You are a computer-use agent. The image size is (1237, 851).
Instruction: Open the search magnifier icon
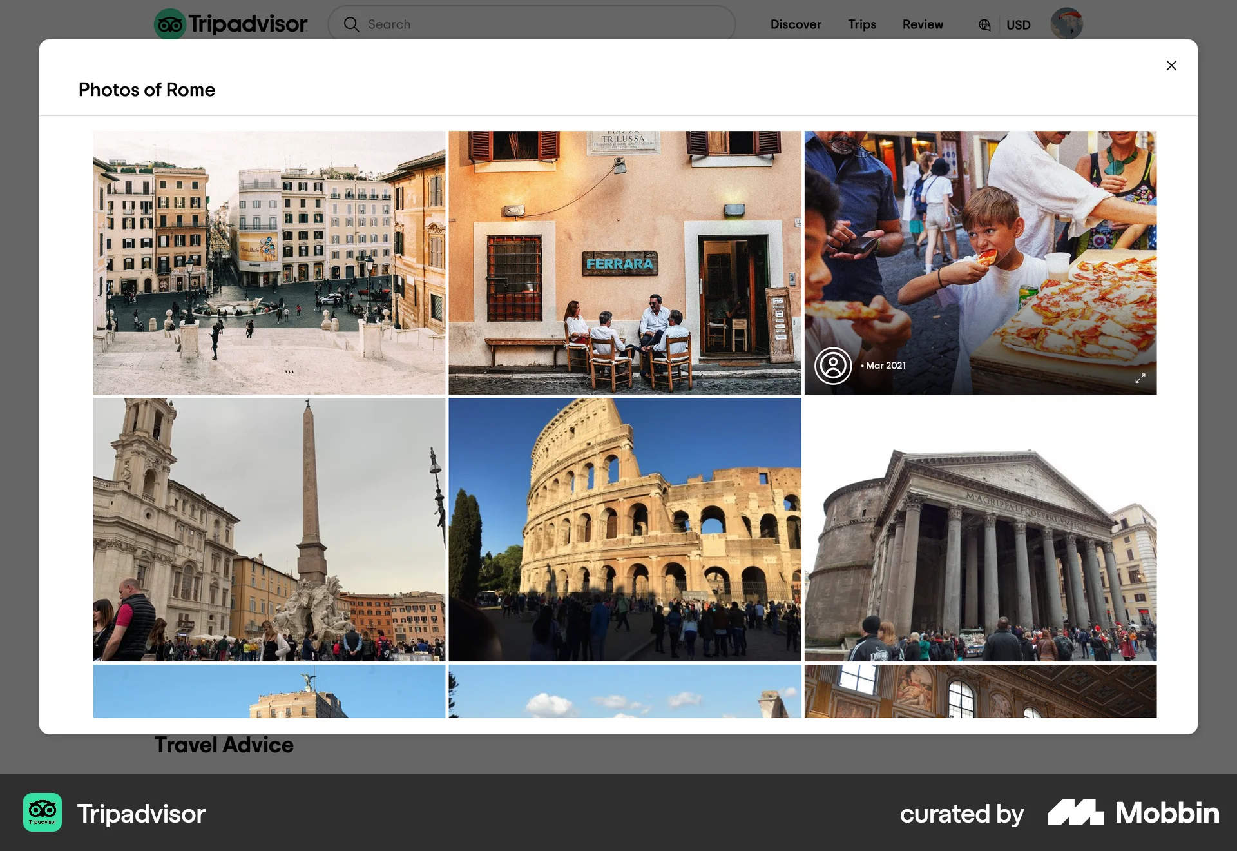pos(352,24)
